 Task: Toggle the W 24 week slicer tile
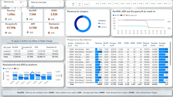128,3
